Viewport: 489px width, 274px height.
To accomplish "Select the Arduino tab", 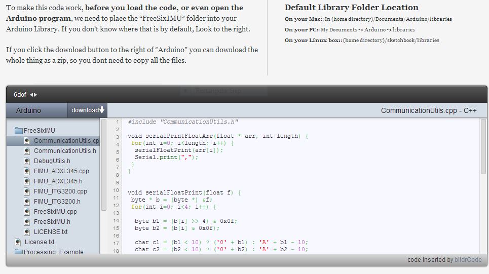I will pyautogui.click(x=37, y=110).
